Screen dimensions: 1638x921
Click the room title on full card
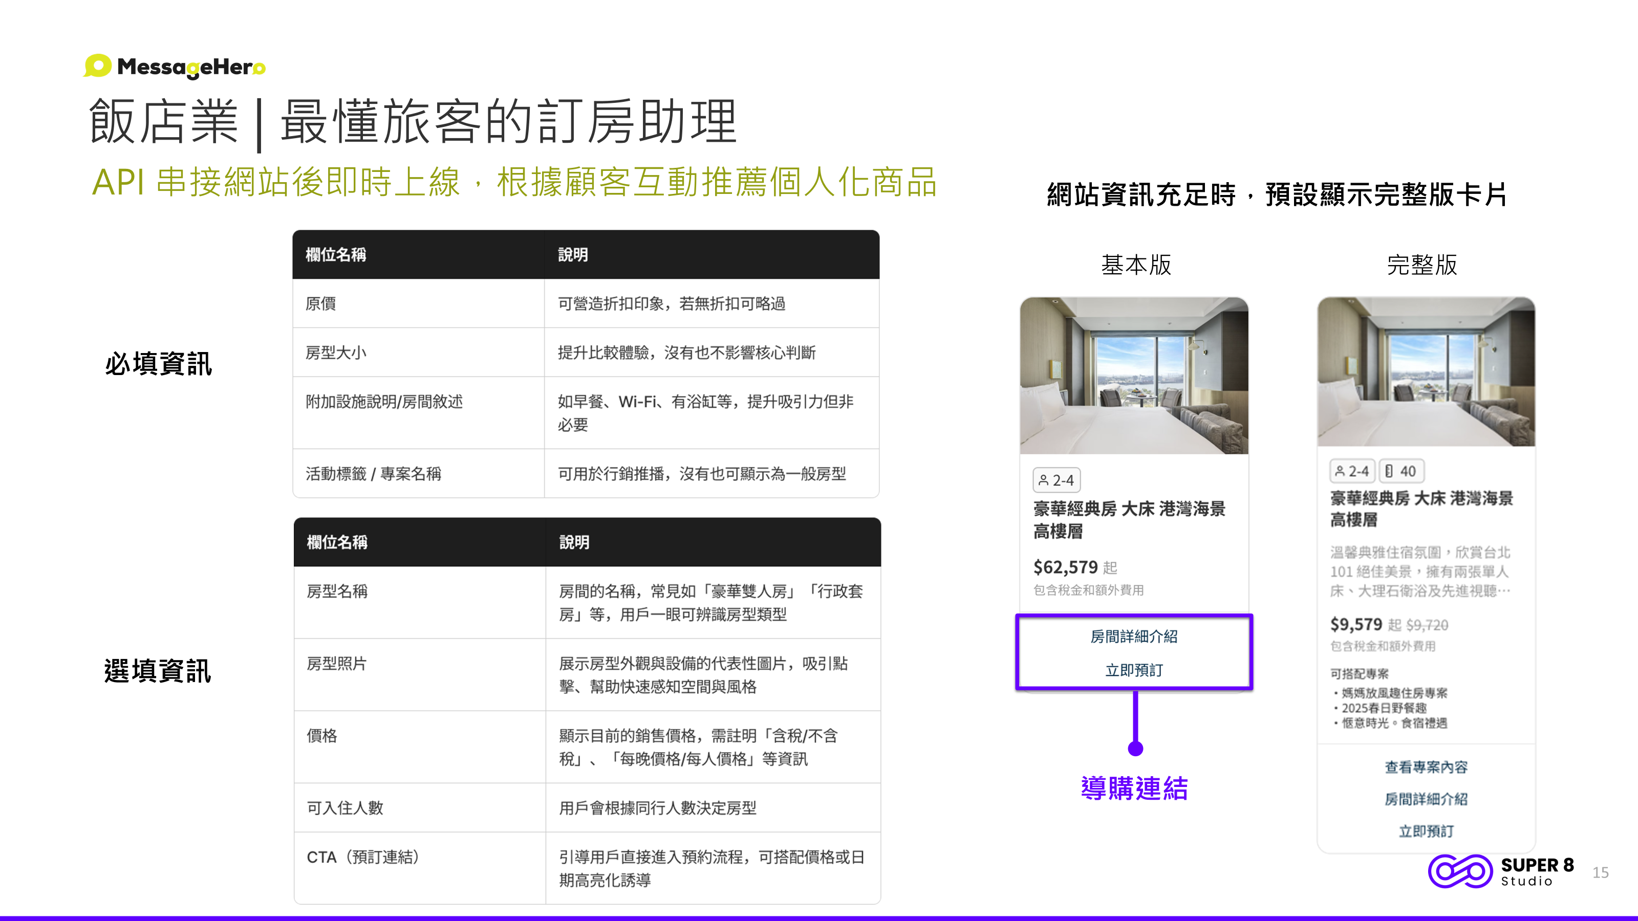pyautogui.click(x=1421, y=509)
